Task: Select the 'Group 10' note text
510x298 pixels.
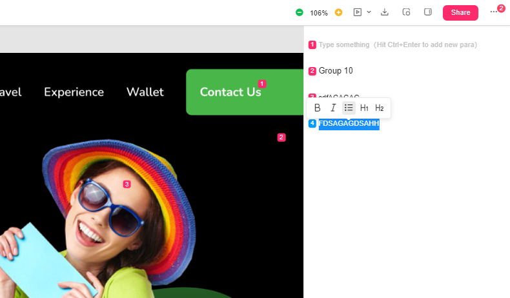Action: [x=336, y=70]
